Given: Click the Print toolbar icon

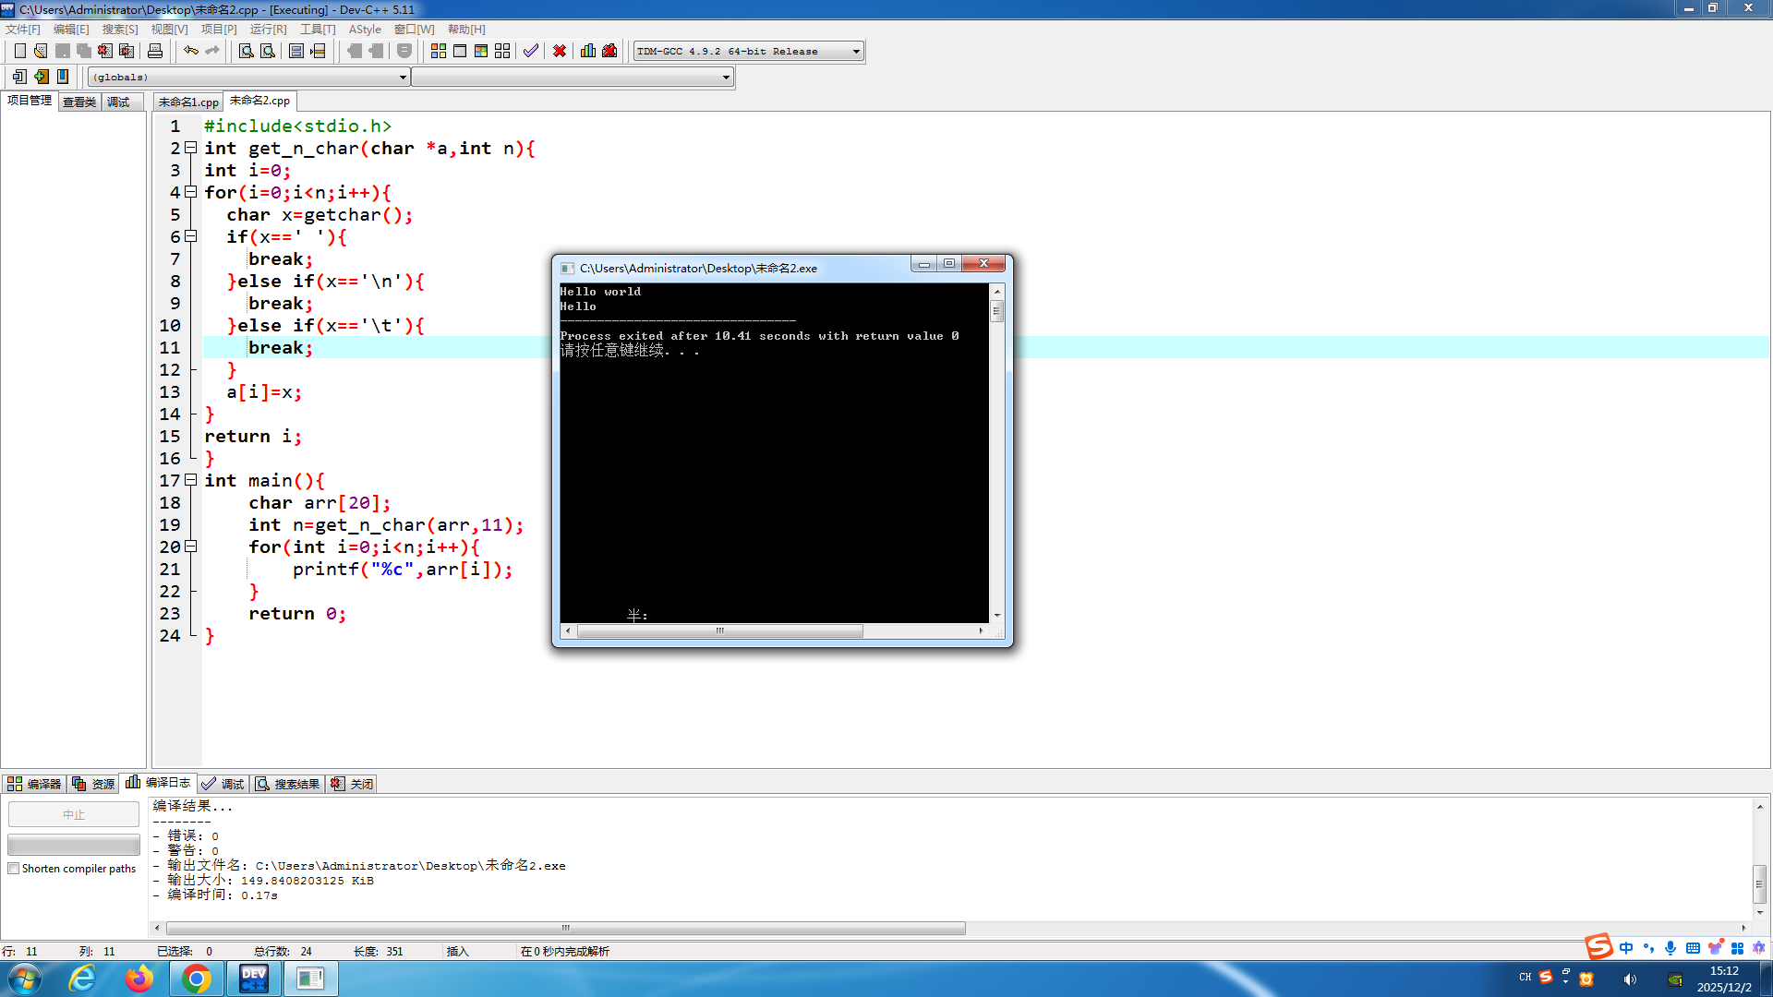Looking at the screenshot, I should tap(155, 51).
